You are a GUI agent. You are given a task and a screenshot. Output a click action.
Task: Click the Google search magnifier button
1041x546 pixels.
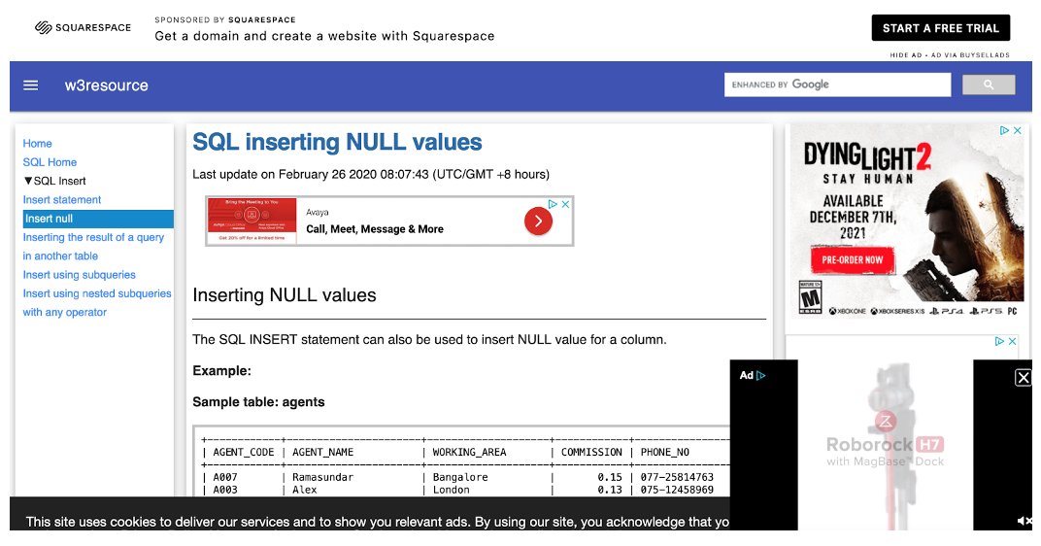(x=989, y=85)
